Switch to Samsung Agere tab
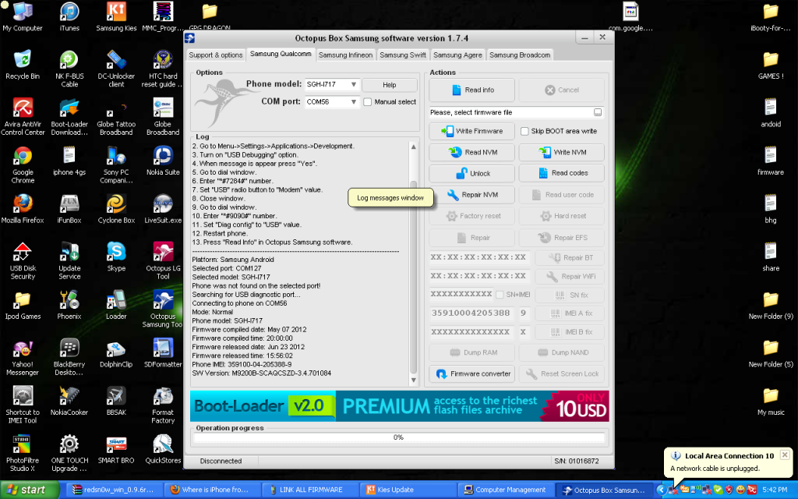The height and width of the screenshot is (499, 798). (x=457, y=55)
